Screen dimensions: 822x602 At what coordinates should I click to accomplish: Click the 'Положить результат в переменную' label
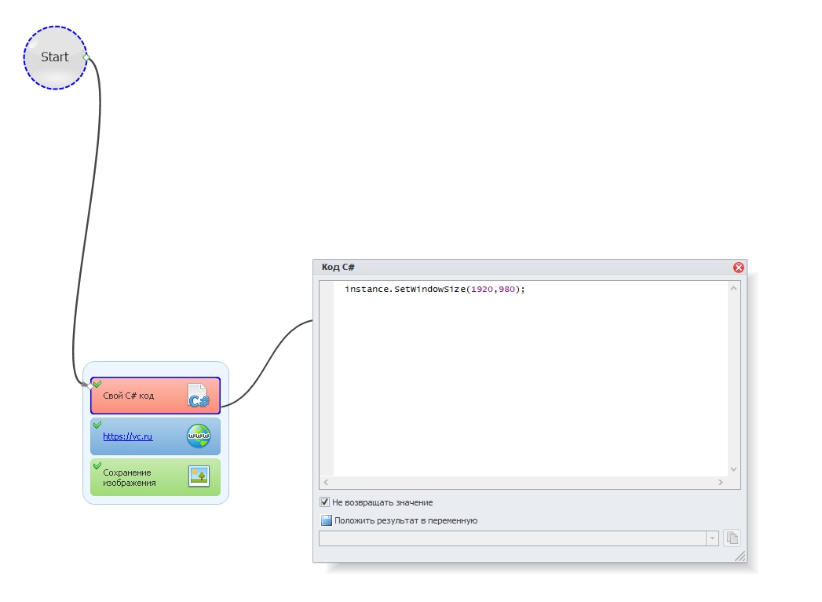tap(406, 520)
